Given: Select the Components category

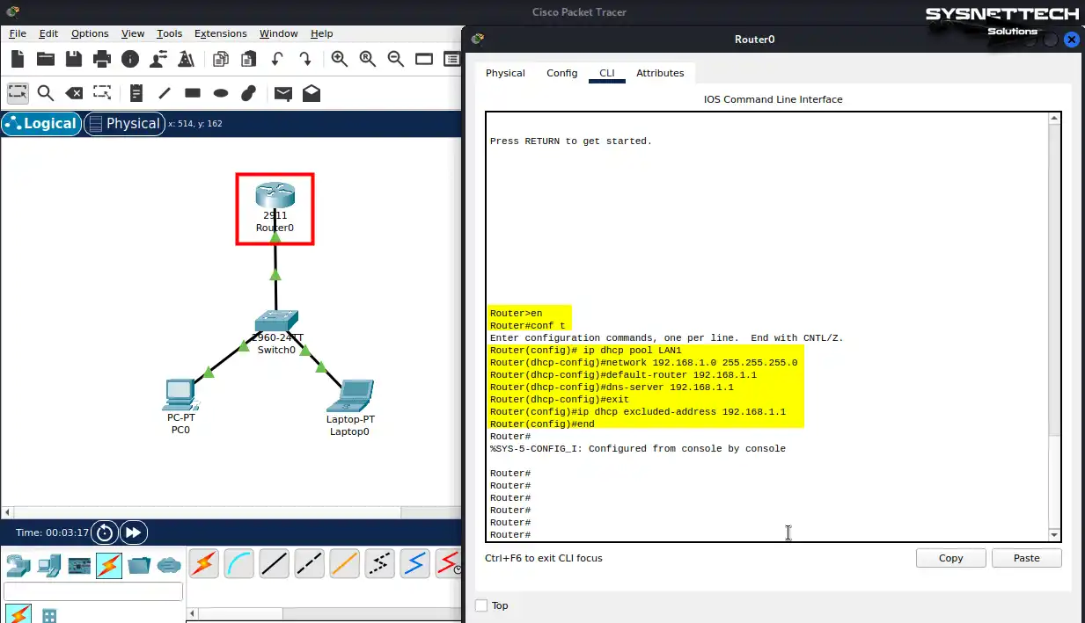Looking at the screenshot, I should pyautogui.click(x=79, y=565).
